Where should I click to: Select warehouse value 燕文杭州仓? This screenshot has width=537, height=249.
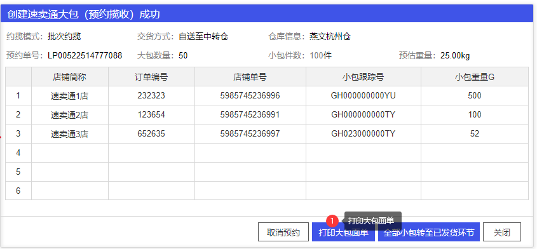tap(330, 36)
